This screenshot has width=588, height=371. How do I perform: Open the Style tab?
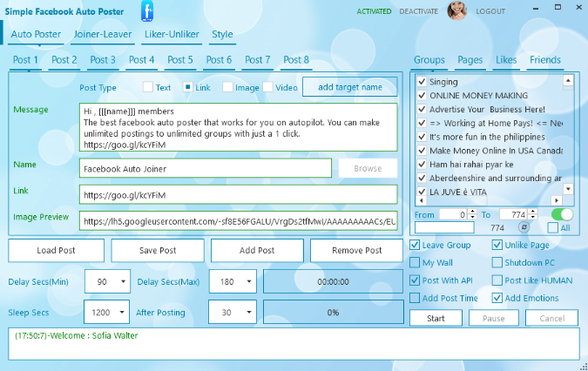click(222, 34)
